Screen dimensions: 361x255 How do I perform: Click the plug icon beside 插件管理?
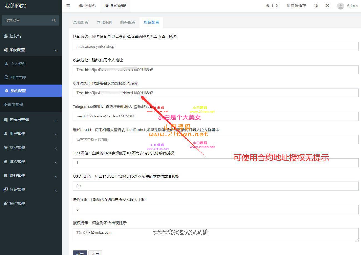(x=6, y=203)
